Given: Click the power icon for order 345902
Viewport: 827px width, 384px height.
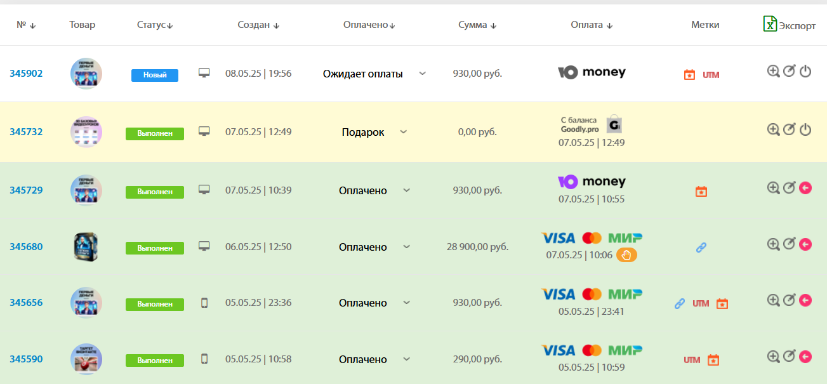Looking at the screenshot, I should 805,72.
